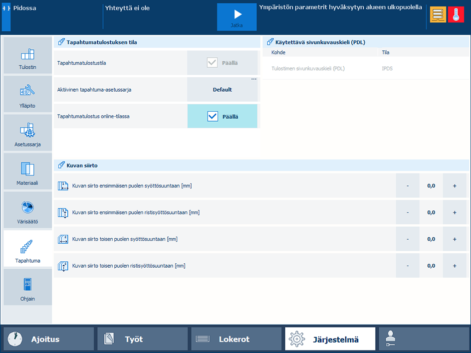Viewport: 471px width, 353px height.
Task: Click the red temperature warning icon
Action: (x=456, y=15)
